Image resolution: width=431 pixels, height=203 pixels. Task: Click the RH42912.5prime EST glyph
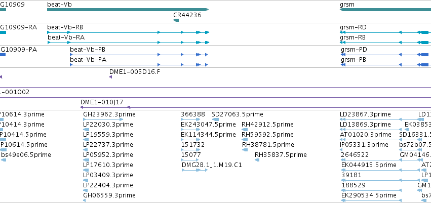[x=245, y=130]
